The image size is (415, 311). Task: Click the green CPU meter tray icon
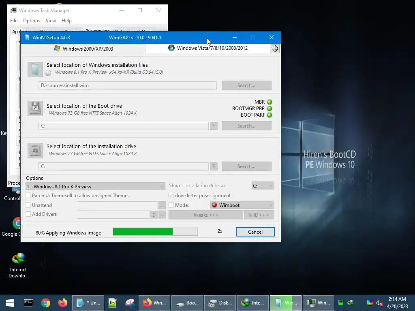(341, 303)
